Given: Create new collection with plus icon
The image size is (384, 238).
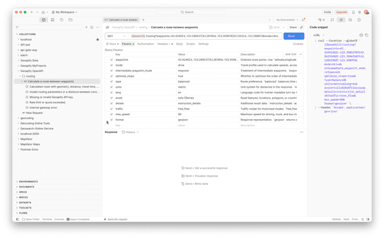Looking at the screenshot, I should click(86, 28).
